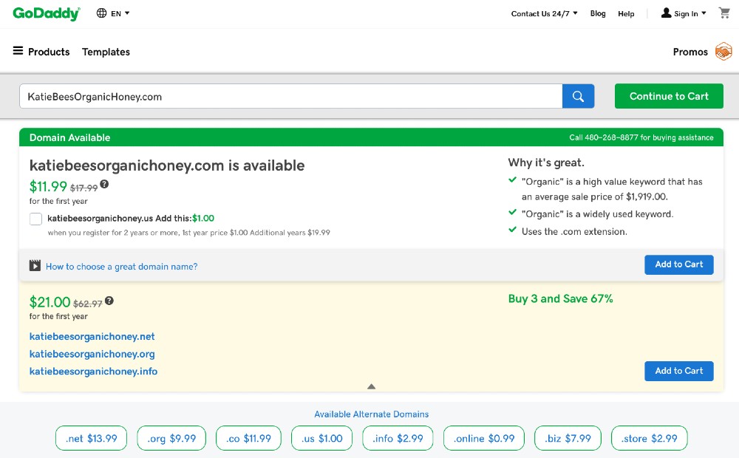The height and width of the screenshot is (458, 739).
Task: Click help icon next to $17.99 price
Action: point(104,184)
